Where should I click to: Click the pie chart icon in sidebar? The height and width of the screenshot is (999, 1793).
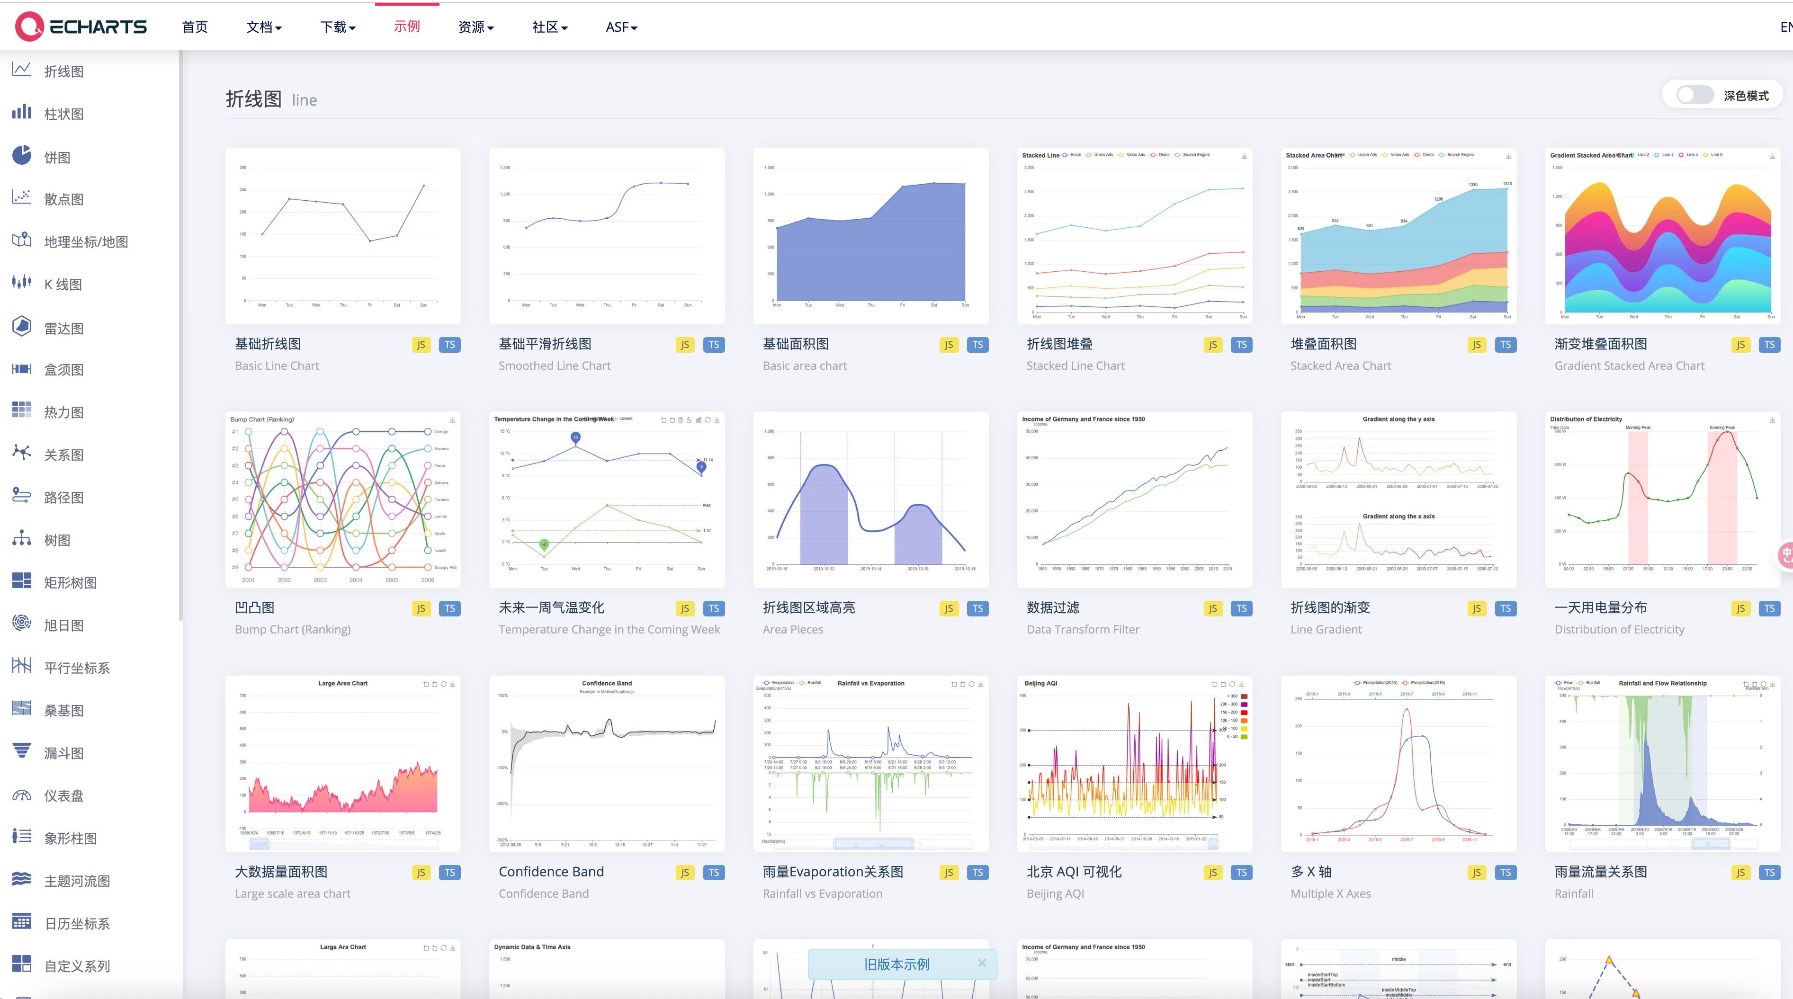[x=22, y=155]
